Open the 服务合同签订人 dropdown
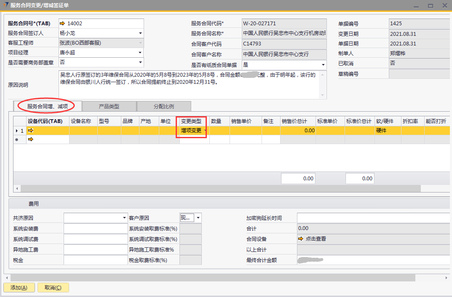 click(x=140, y=33)
